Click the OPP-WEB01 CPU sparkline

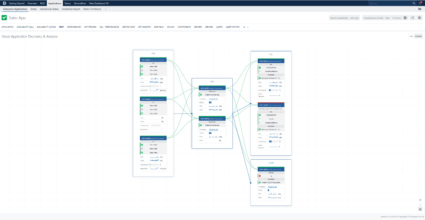click(x=154, y=78)
